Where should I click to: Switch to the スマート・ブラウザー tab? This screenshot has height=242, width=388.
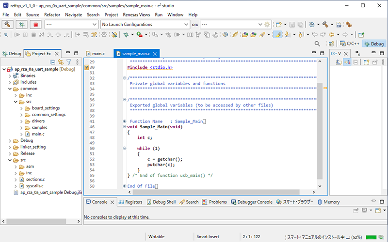295,202
